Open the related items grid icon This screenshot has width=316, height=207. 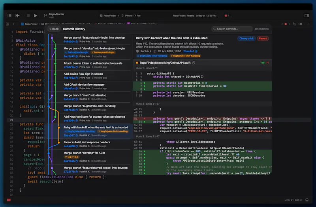tap(8, 24)
